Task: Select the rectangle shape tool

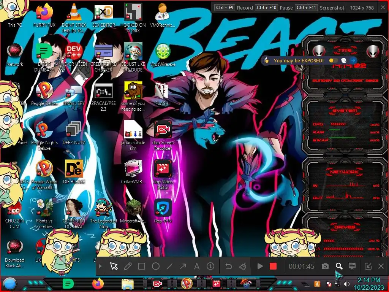Action: pyautogui.click(x=142, y=267)
